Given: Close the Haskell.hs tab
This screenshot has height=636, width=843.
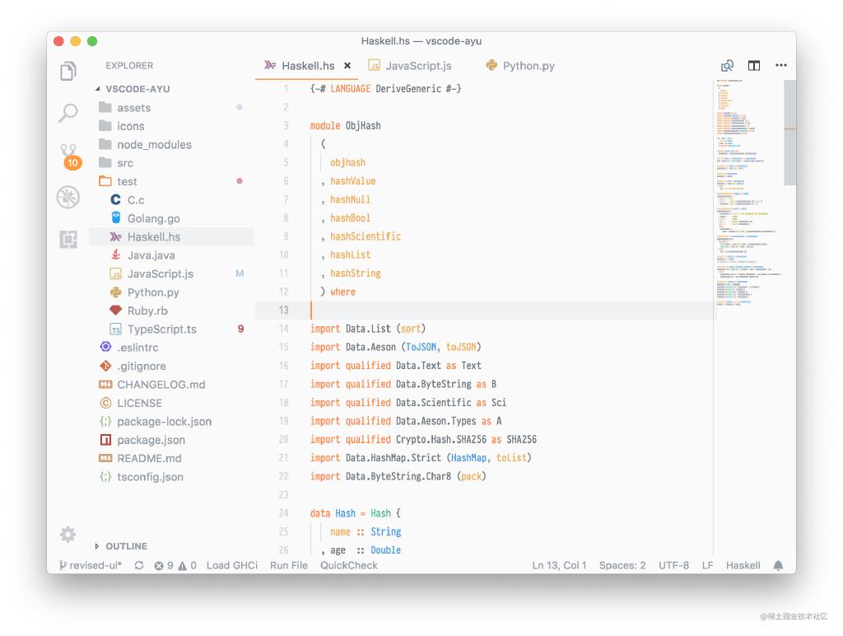Looking at the screenshot, I should pos(347,66).
